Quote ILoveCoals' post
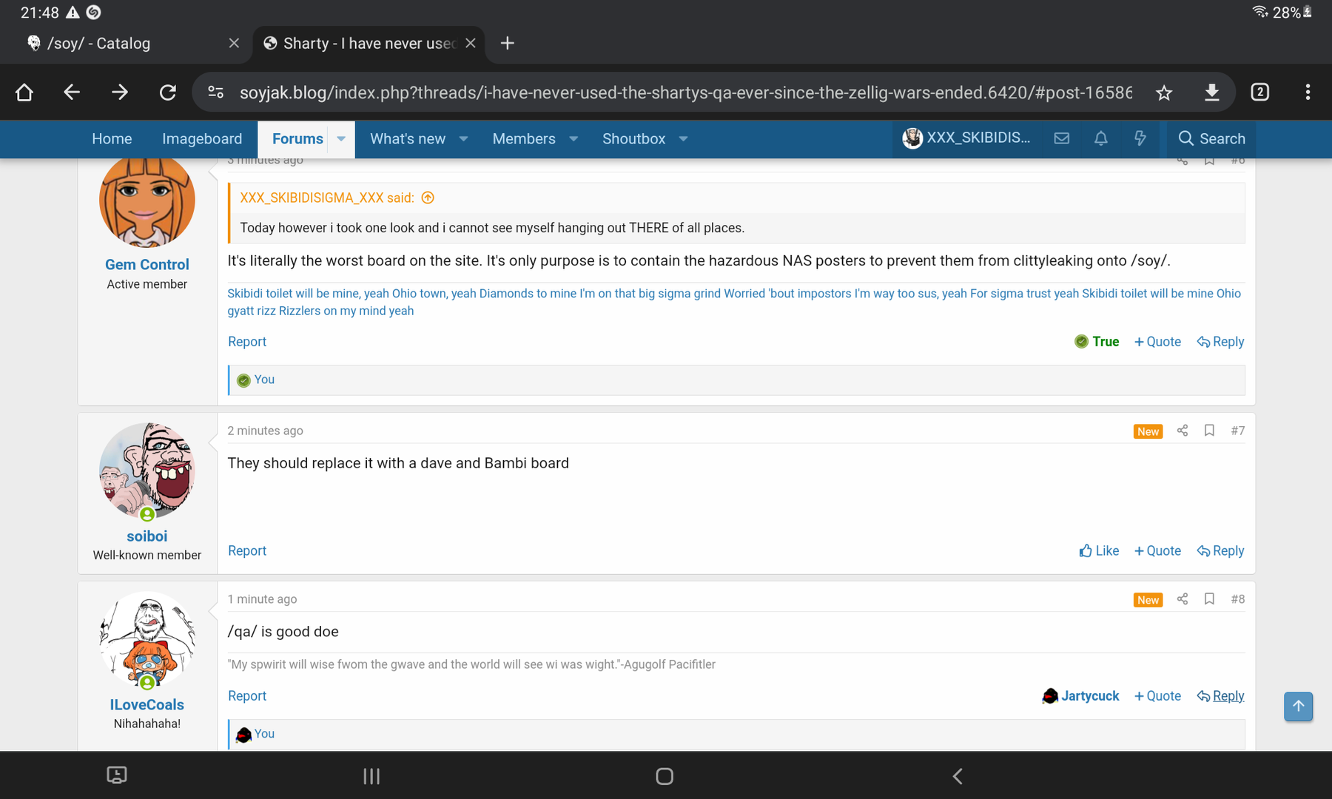The image size is (1332, 799). point(1157,696)
